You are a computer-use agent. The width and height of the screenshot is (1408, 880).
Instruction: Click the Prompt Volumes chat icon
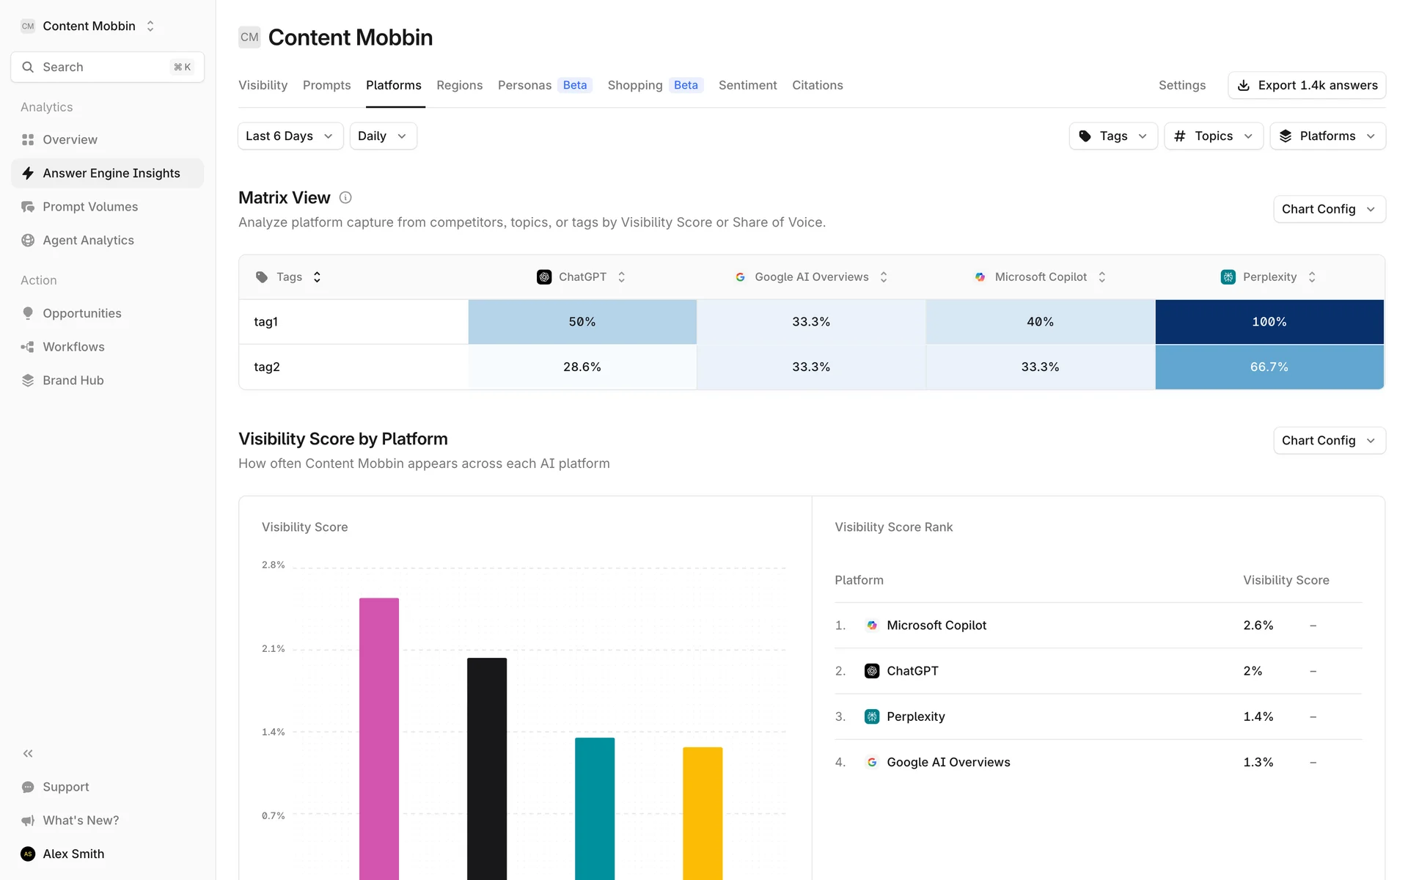click(x=28, y=207)
